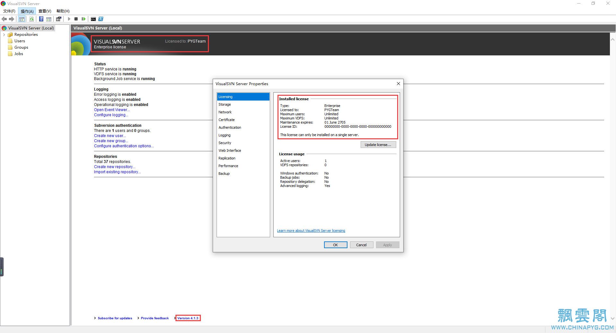The height and width of the screenshot is (333, 616).
Task: Click the Create new group... link
Action: coord(111,141)
